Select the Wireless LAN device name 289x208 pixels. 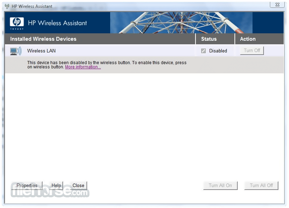point(41,51)
